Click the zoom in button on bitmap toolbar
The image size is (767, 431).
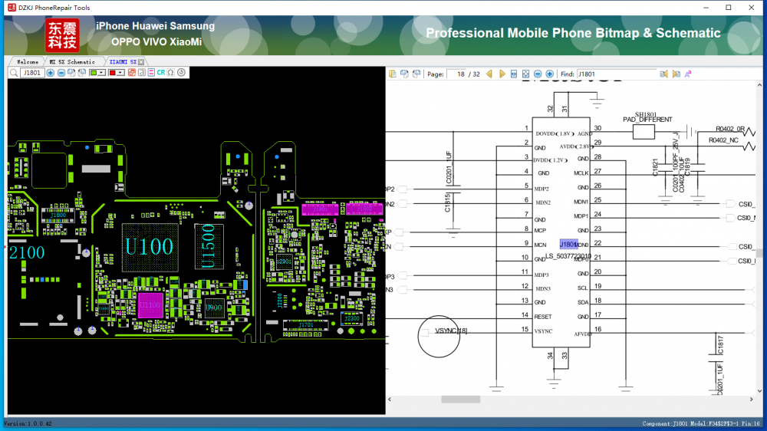coord(51,73)
